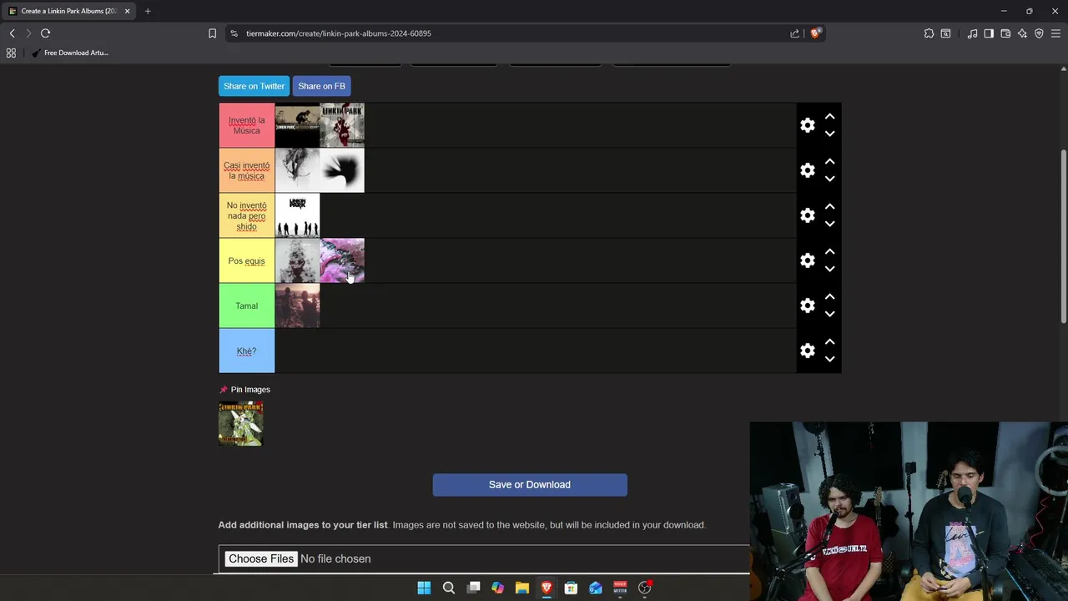
Task: Open settings gear for Casi inventó la música tier
Action: tap(807, 170)
